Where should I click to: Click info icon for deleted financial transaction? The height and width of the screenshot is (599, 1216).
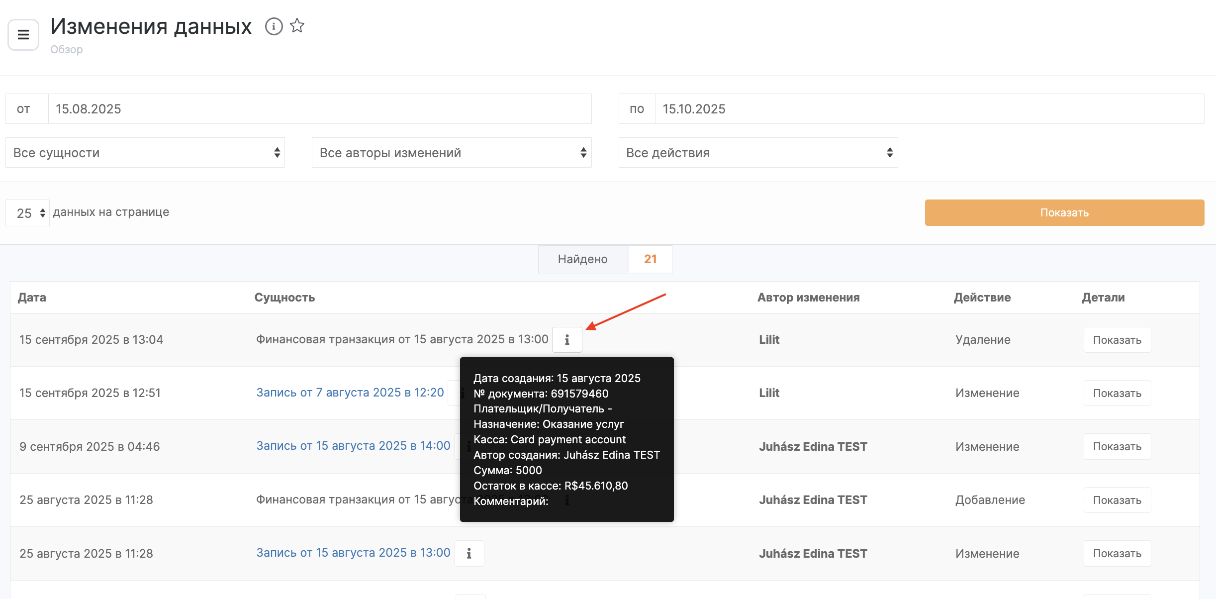tap(566, 340)
